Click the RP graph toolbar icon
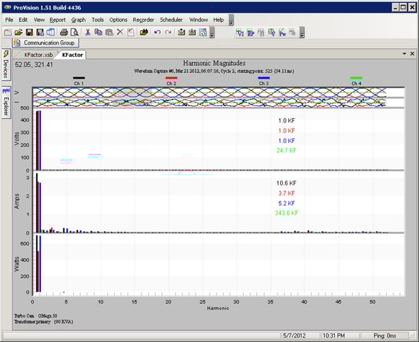This screenshot has width=419, height=342. pos(250,32)
